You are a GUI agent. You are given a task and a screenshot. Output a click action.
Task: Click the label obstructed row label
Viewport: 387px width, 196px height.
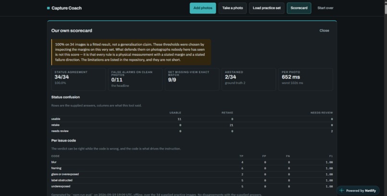(x=62, y=180)
